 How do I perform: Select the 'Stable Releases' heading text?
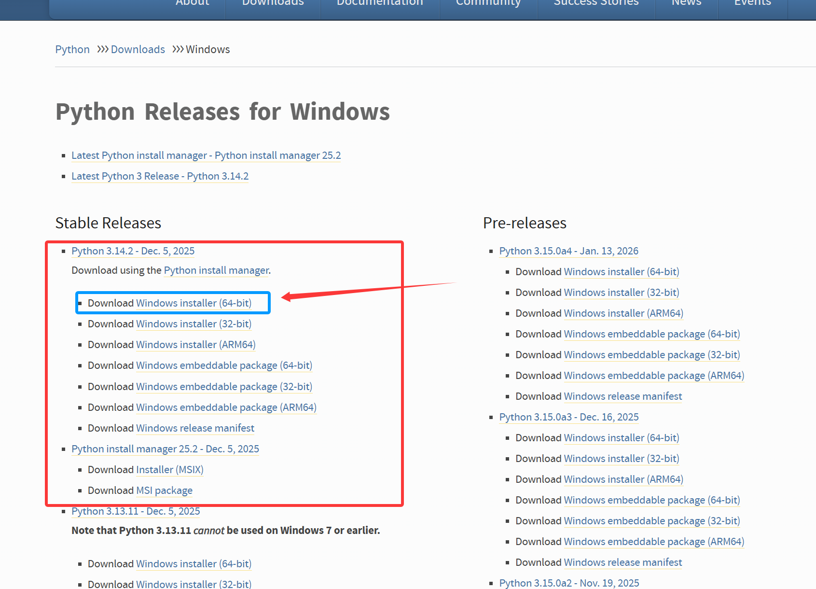click(108, 223)
